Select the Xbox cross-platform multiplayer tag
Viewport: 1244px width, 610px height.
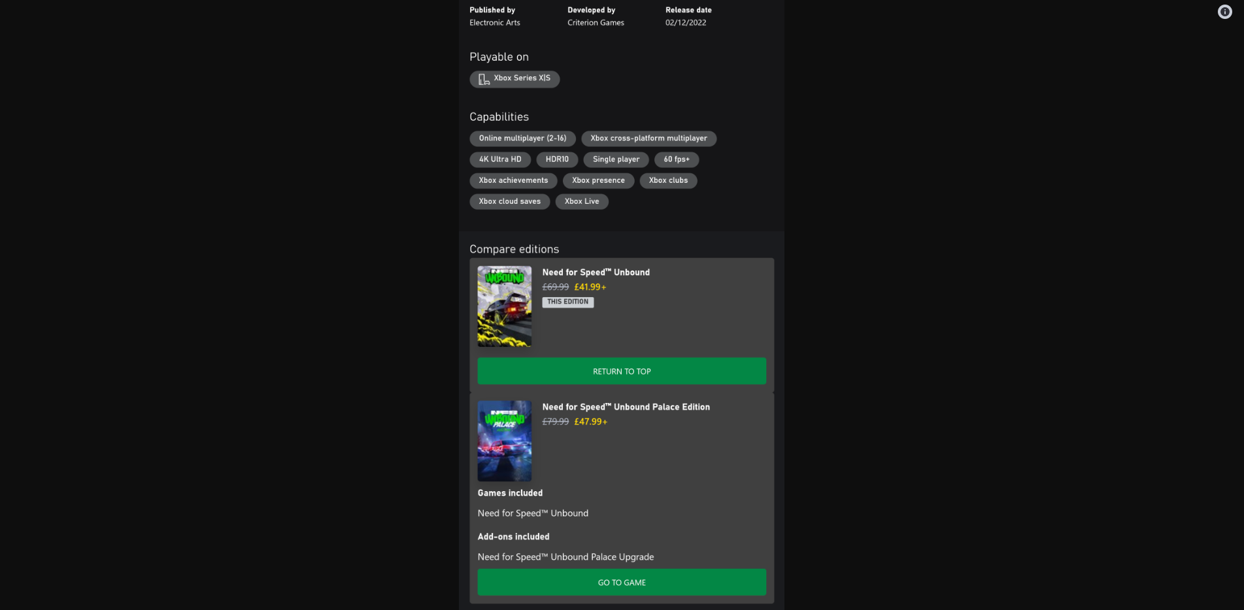(x=648, y=138)
